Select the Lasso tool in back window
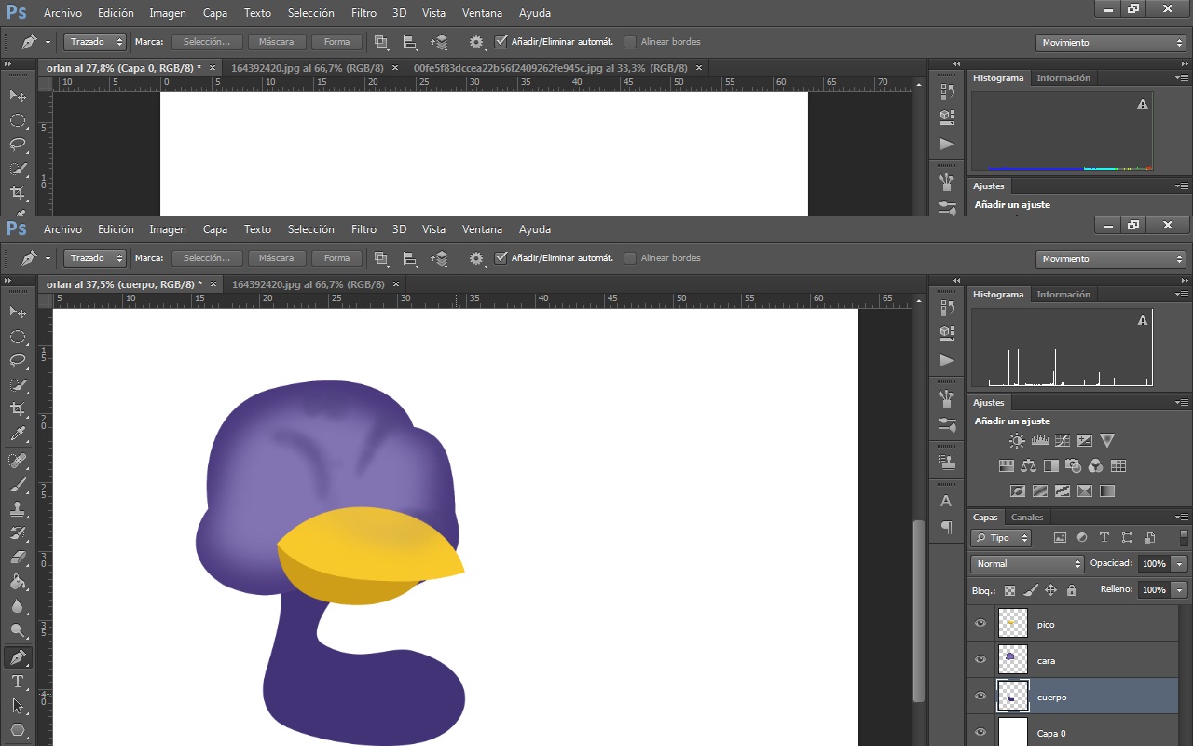This screenshot has width=1193, height=746. point(17,145)
